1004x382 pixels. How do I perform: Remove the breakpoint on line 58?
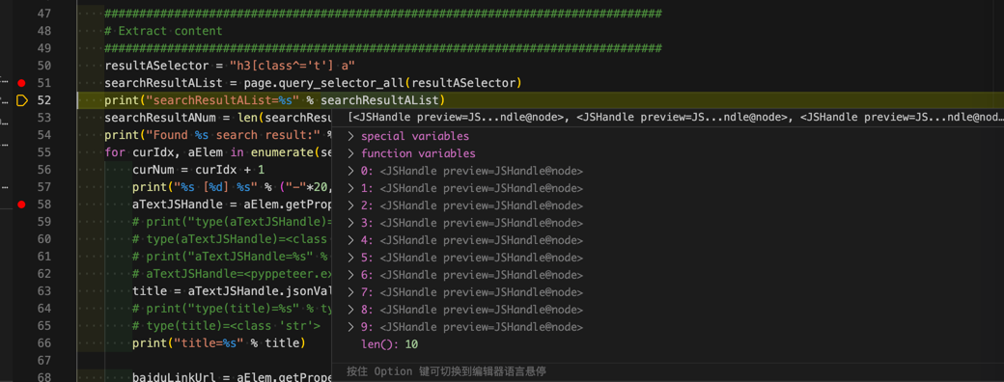pyautogui.click(x=22, y=205)
